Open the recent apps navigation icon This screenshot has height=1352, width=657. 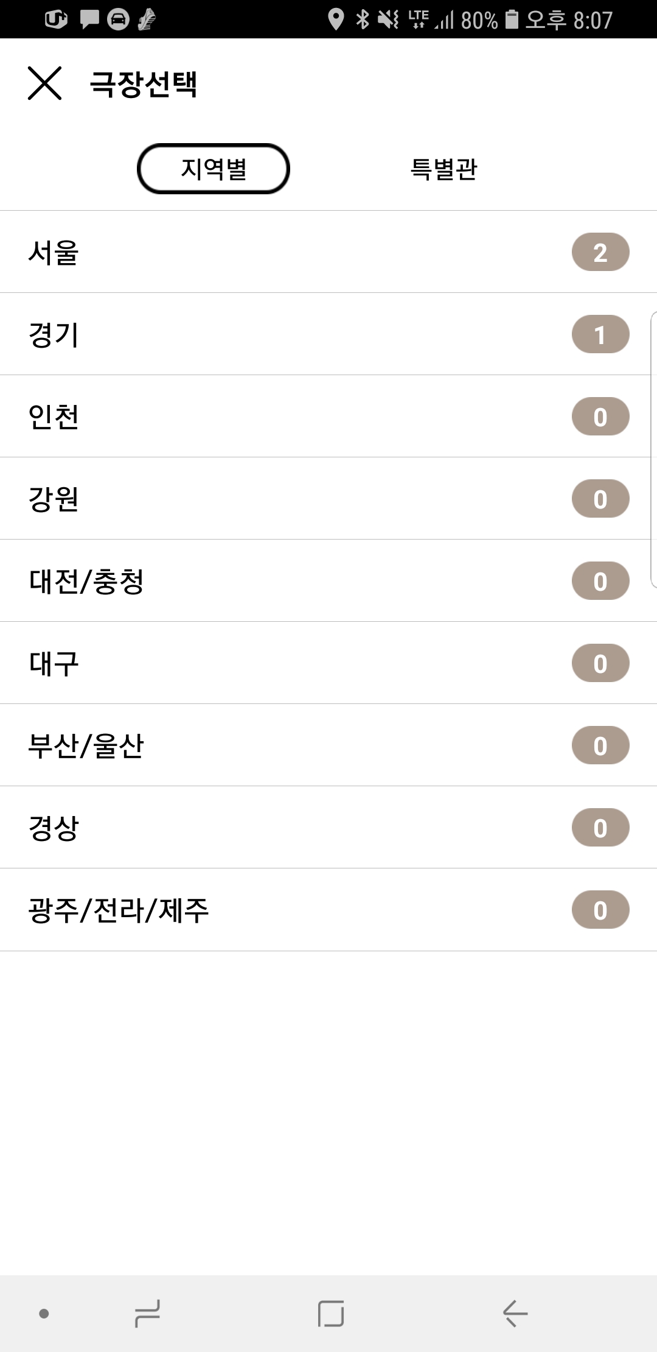[147, 1313]
